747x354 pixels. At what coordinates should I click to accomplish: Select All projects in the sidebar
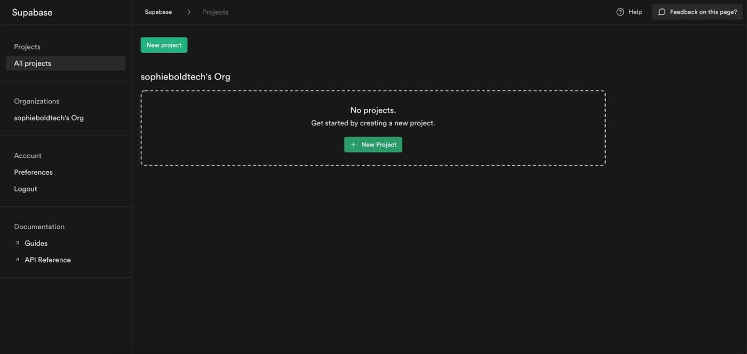(x=33, y=63)
